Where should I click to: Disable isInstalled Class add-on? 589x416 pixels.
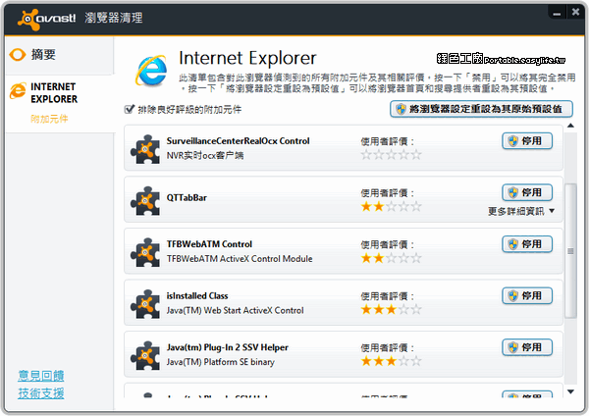click(x=527, y=296)
